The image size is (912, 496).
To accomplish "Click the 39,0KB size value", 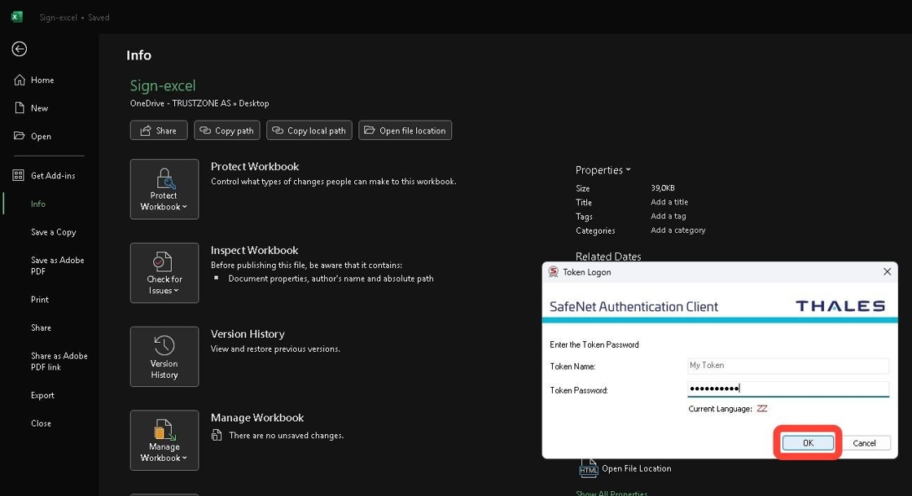I will click(x=663, y=188).
